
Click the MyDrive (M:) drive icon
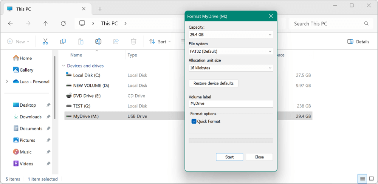point(69,117)
